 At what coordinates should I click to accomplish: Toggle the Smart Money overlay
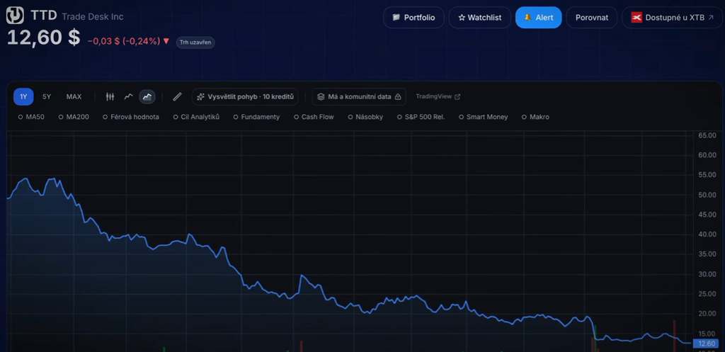(483, 117)
